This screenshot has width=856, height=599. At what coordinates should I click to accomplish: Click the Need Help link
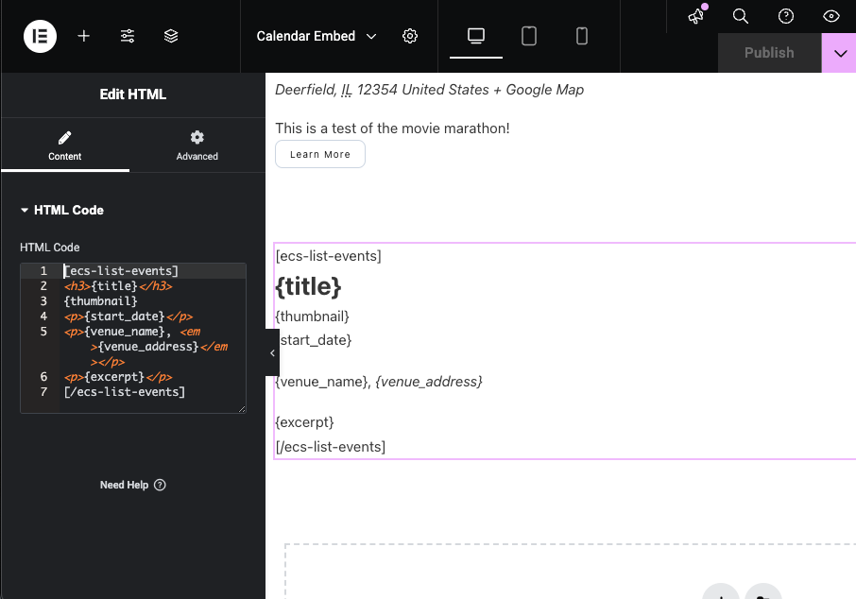(132, 485)
